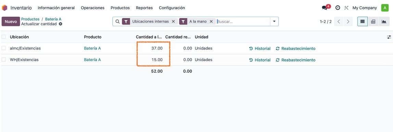
Task: Click the 37.00 quantity cell
Action: pyautogui.click(x=157, y=48)
